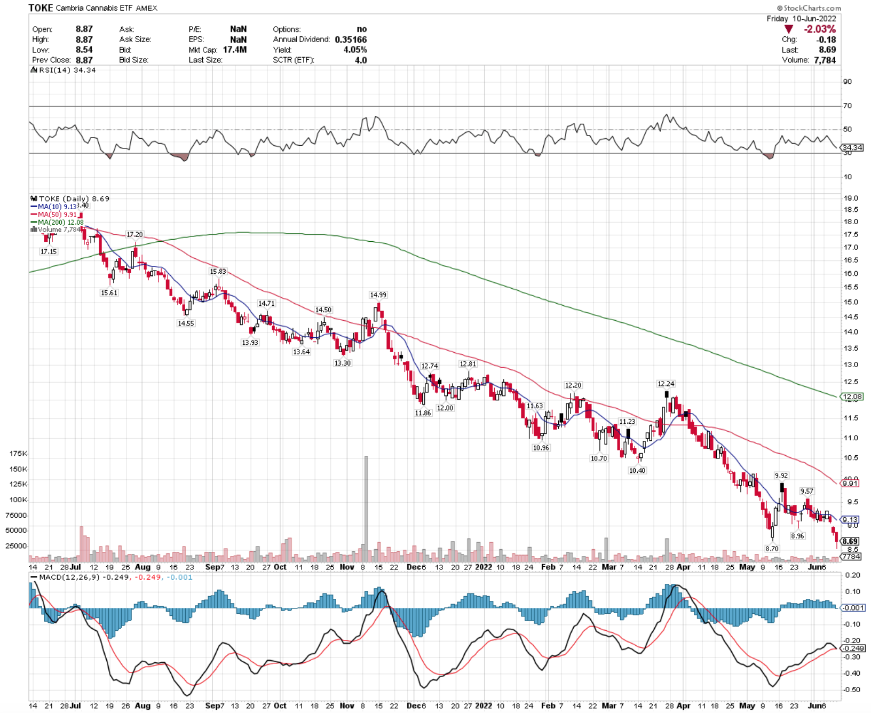Click the -2.03% percent change value
Image resolution: width=871 pixels, height=713 pixels.
pyautogui.click(x=820, y=29)
